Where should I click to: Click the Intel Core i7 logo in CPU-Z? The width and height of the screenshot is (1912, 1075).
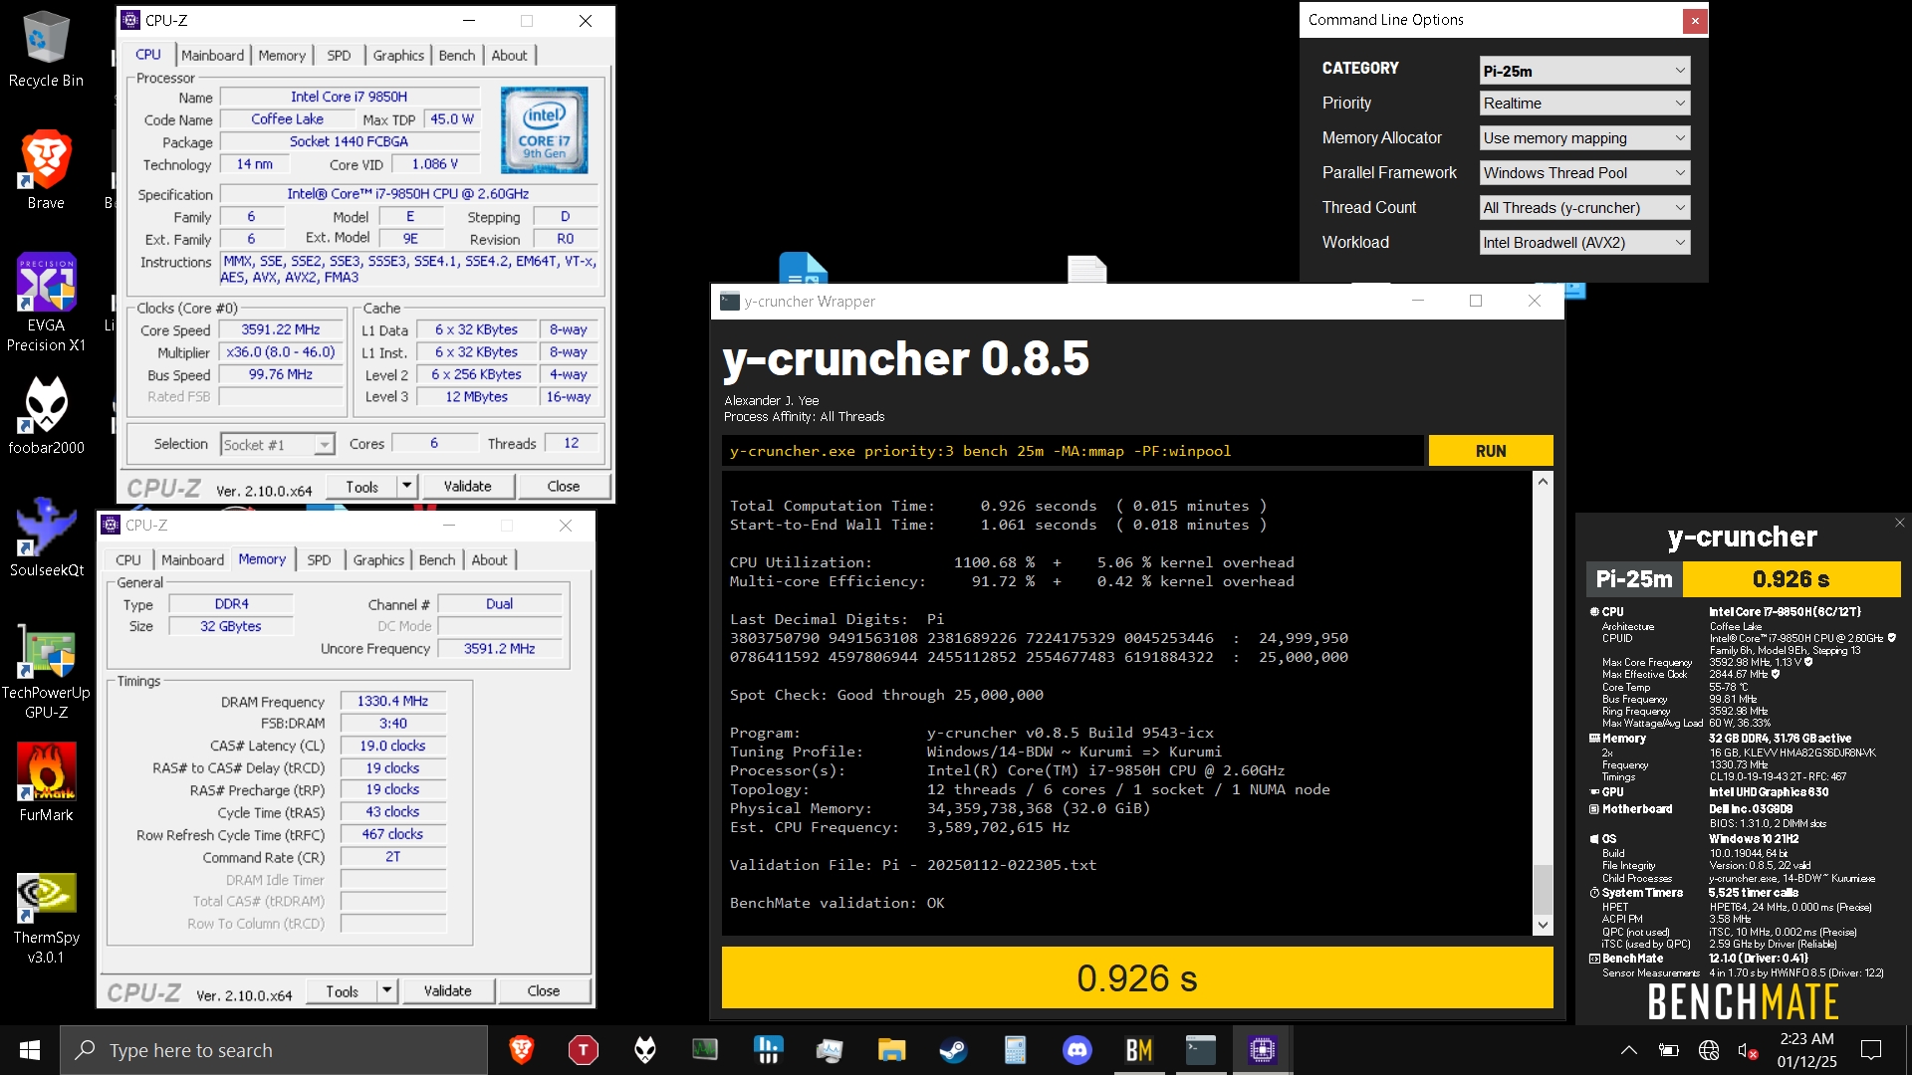tap(544, 130)
